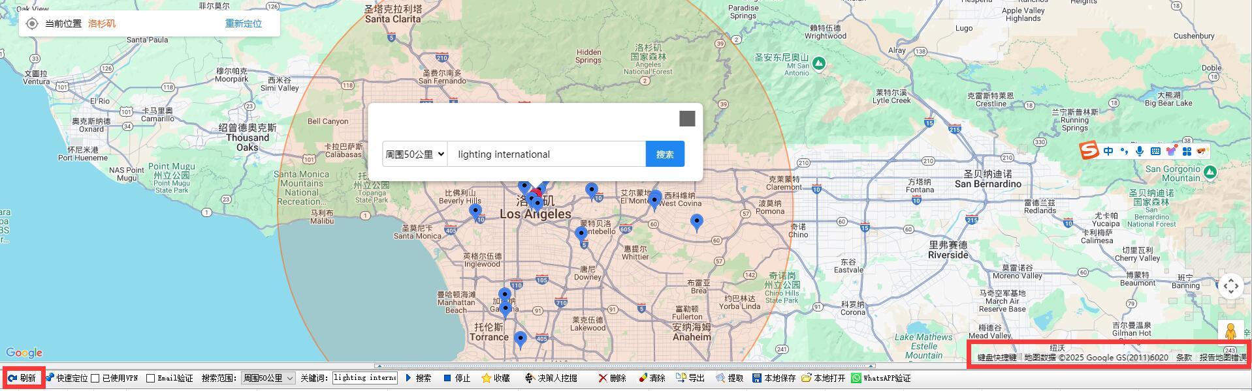Click the Sogou input method S logo
Viewport: 1252px width, 391px height.
[1089, 151]
